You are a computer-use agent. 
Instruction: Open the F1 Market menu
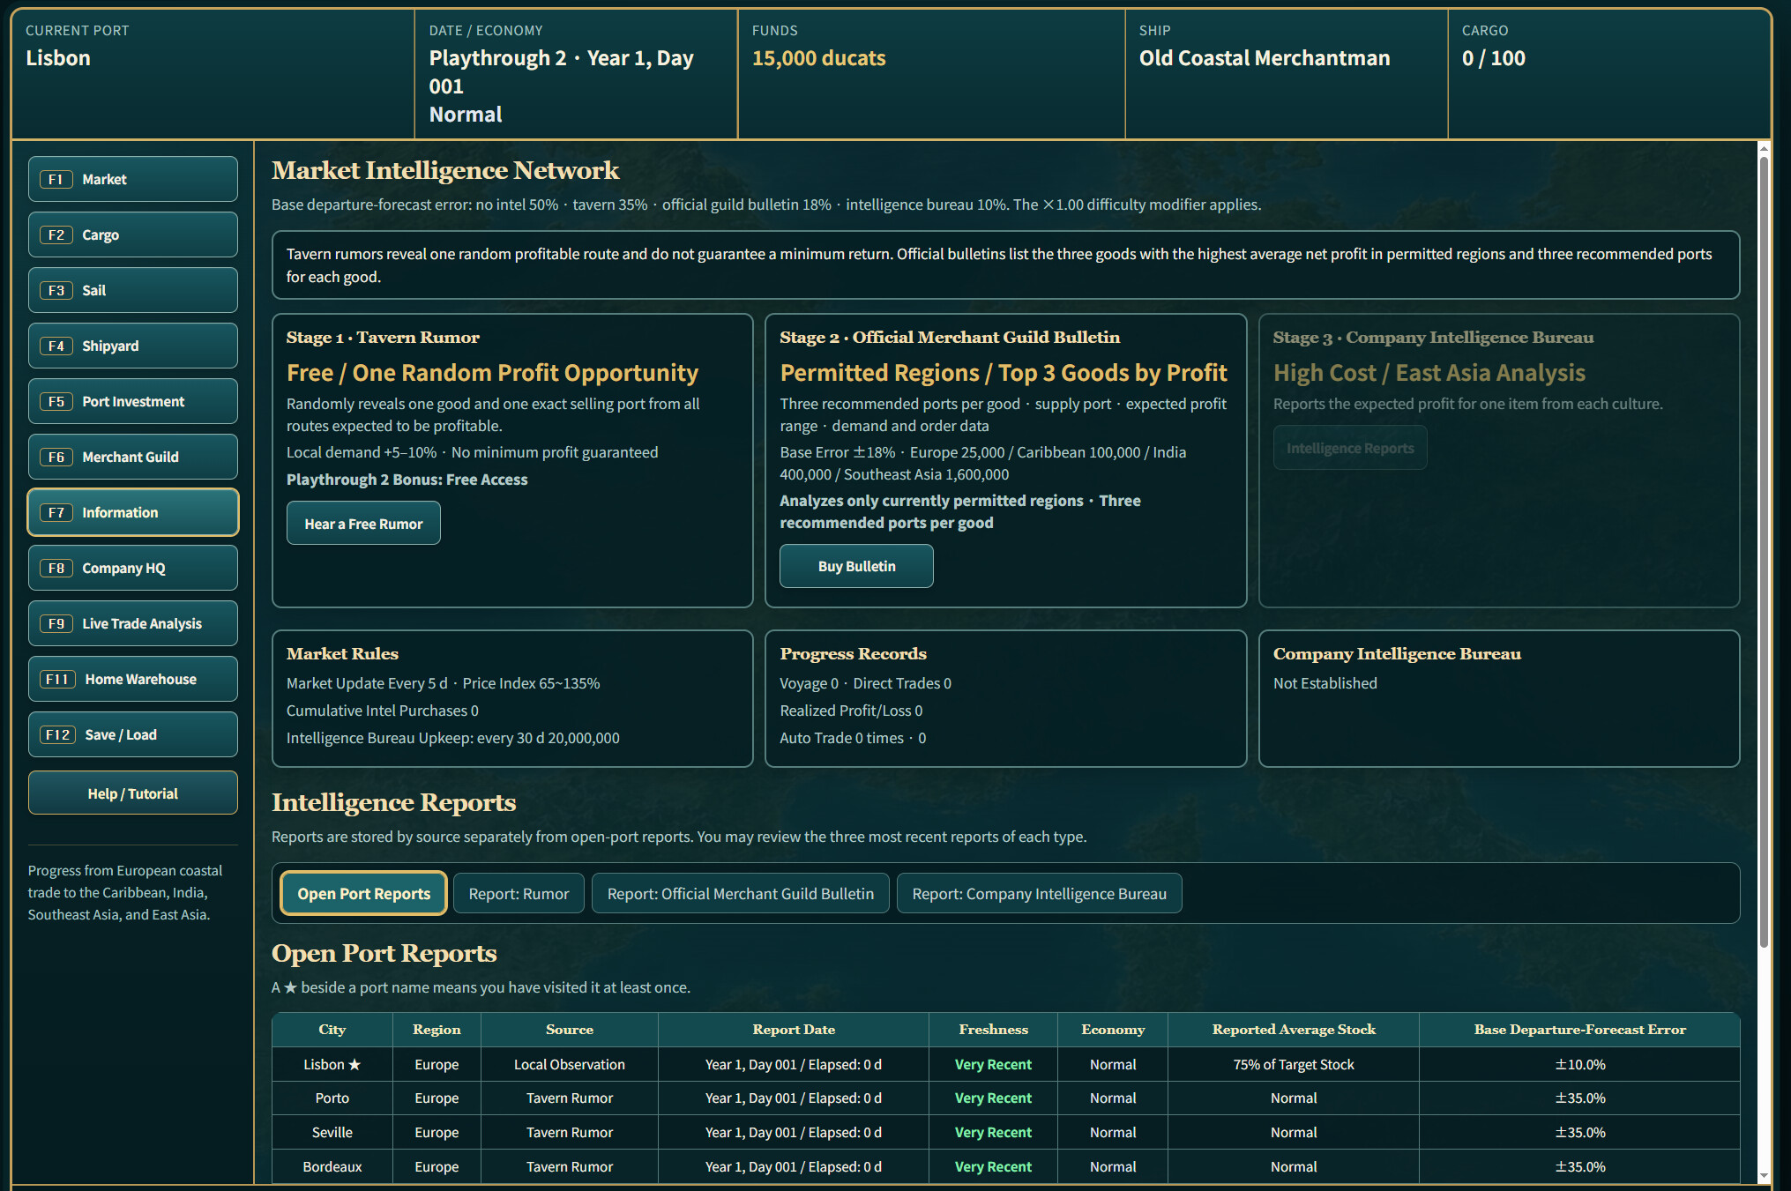click(133, 179)
